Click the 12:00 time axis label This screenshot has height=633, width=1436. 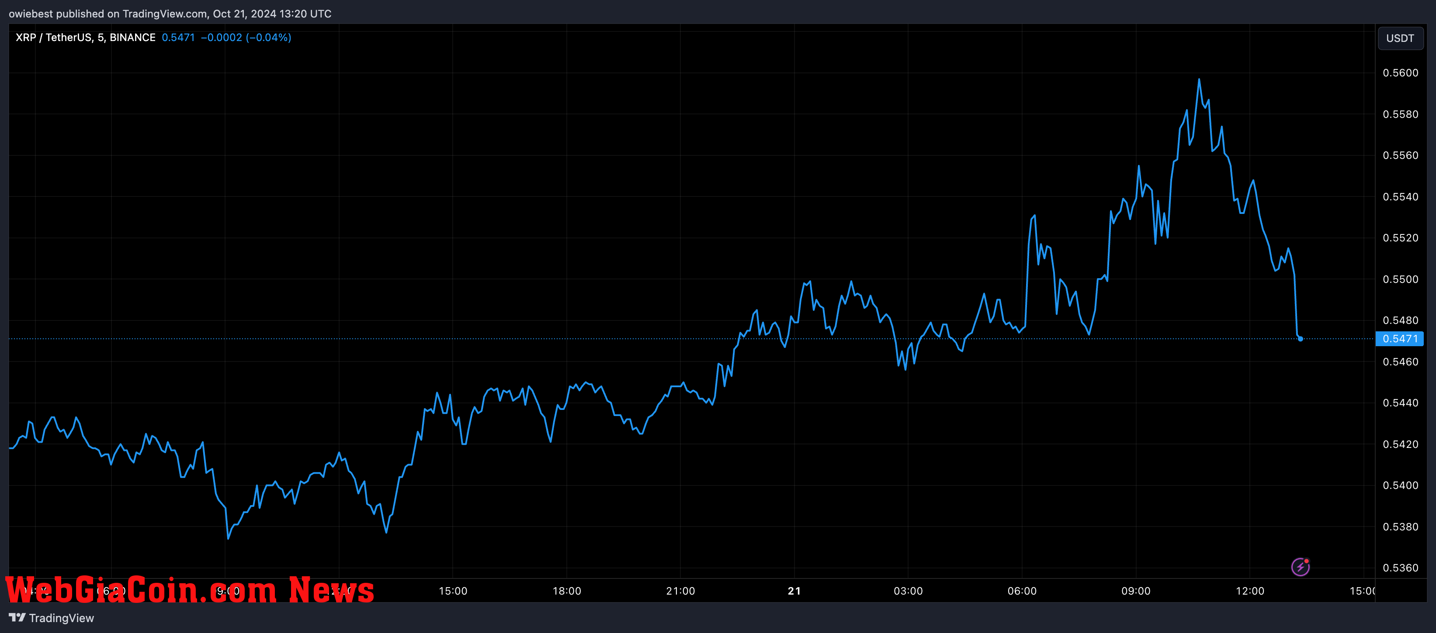point(1250,591)
